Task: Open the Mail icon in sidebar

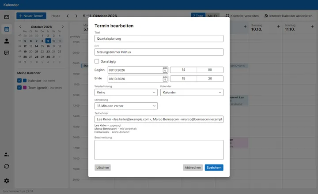Action: 7,17
